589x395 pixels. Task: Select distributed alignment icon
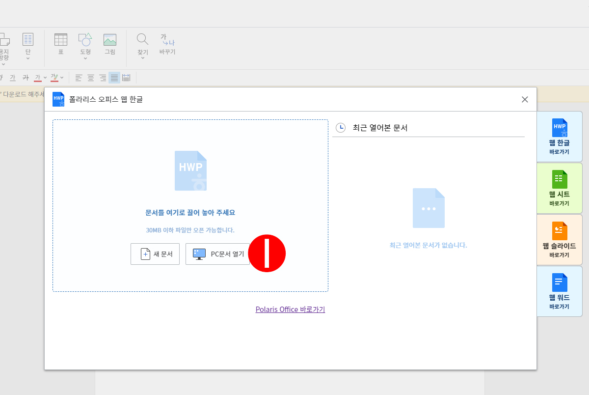point(126,78)
